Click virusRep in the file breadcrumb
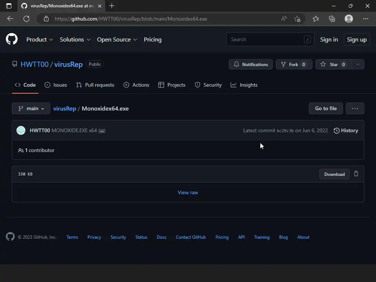Image resolution: width=376 pixels, height=282 pixels. coord(65,108)
